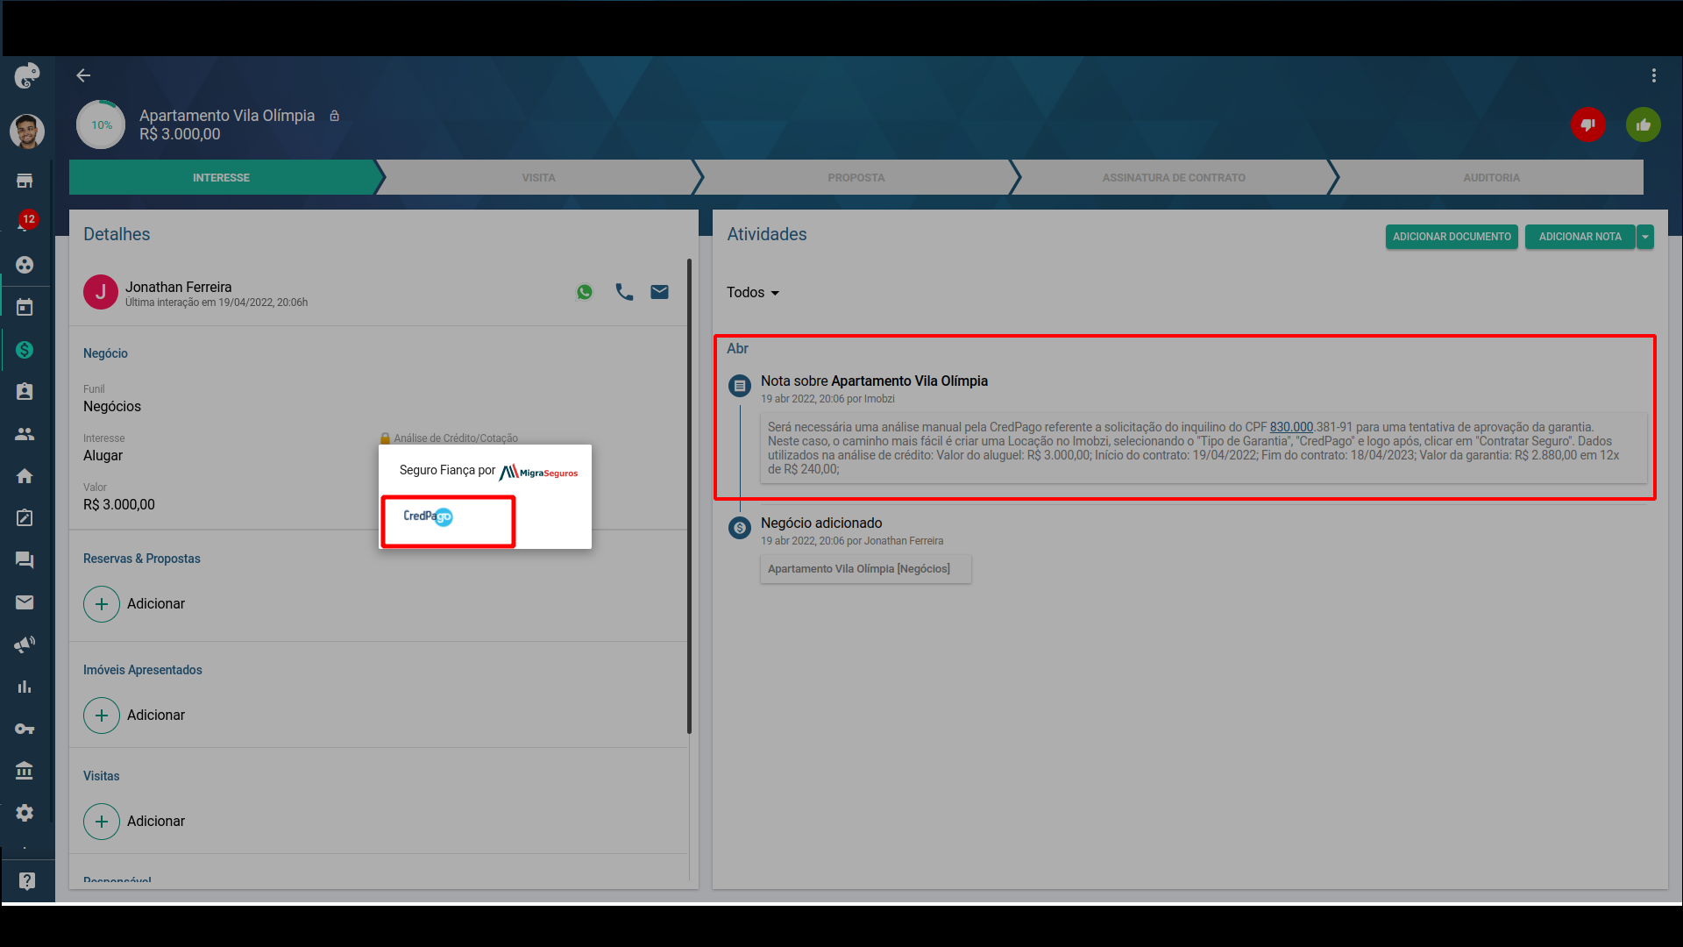Image resolution: width=1683 pixels, height=947 pixels.
Task: Open the contacts badge icon in the sidebar
Action: click(25, 392)
